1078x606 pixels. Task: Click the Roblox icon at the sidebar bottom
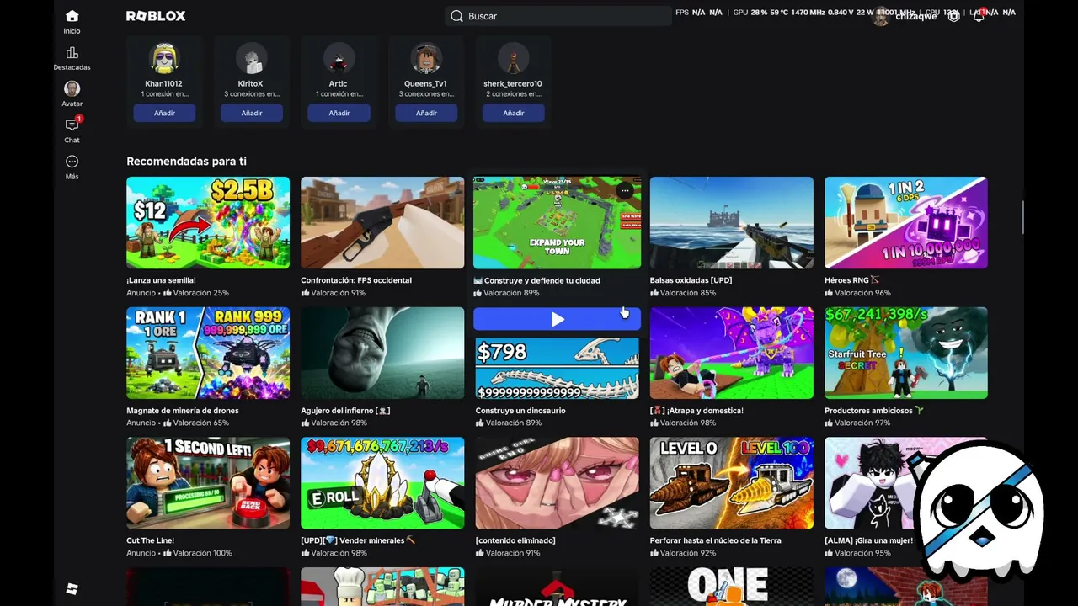72,589
